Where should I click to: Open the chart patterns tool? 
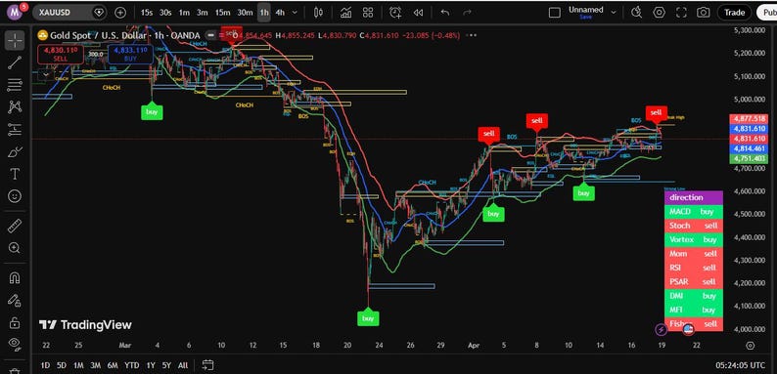click(15, 106)
